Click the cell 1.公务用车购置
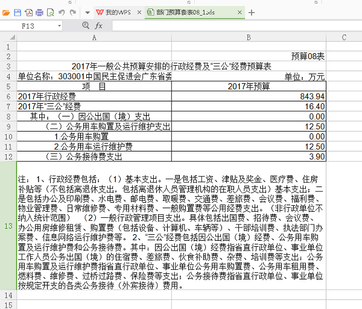This screenshot has width=362, height=309. [94, 136]
